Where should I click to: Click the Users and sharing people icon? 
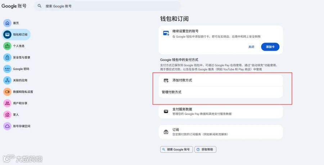tap(7, 103)
